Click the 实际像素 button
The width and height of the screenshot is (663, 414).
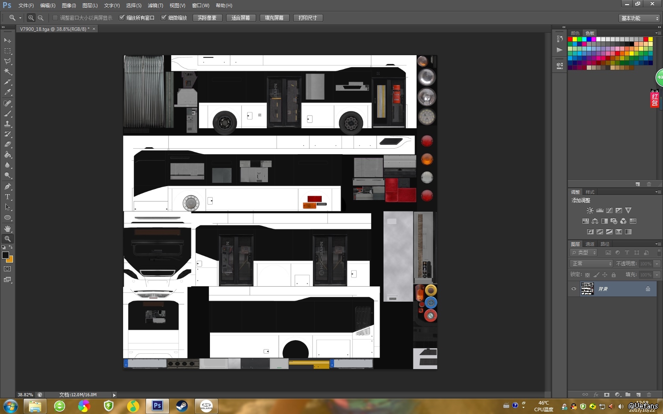207,18
